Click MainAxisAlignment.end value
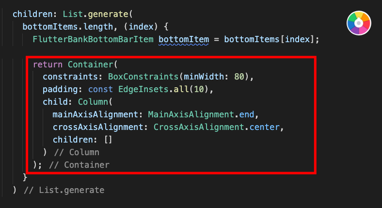Viewport: 382px width, 208px height. 201,114
